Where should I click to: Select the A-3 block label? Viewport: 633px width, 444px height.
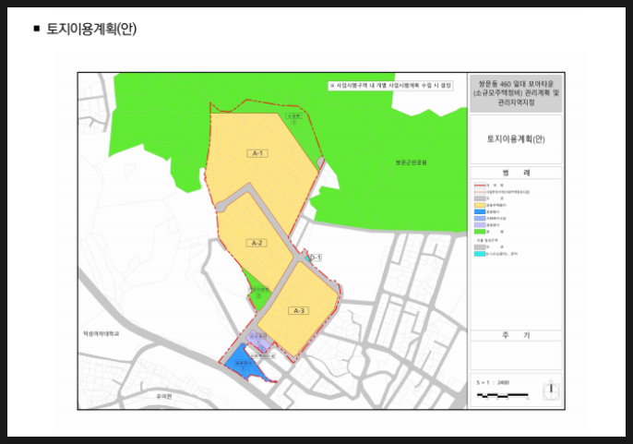click(x=298, y=311)
